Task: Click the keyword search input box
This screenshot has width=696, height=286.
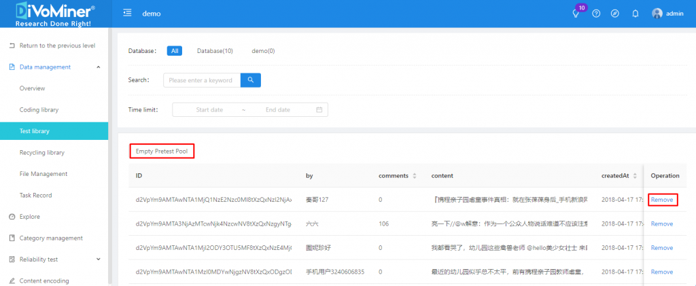Action: click(x=201, y=80)
